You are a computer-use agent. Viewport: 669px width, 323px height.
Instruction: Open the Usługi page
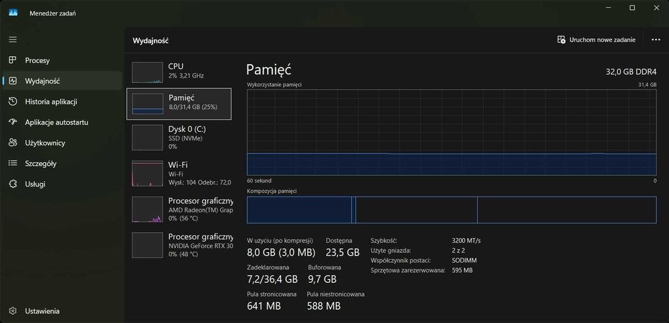coord(62,184)
